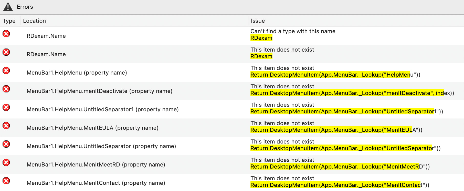Screen dimensions: 464x191
Task: Select the MenuBar1.HelpMenu.UntitledSeparator1 location
Action: (x=103, y=110)
